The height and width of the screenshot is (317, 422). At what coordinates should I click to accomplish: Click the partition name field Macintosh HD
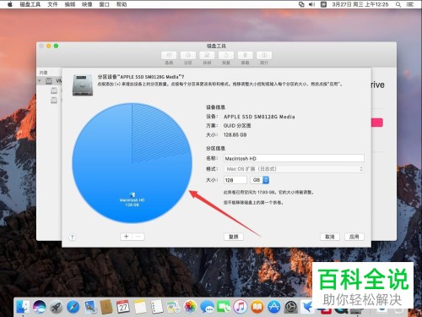[x=294, y=158]
